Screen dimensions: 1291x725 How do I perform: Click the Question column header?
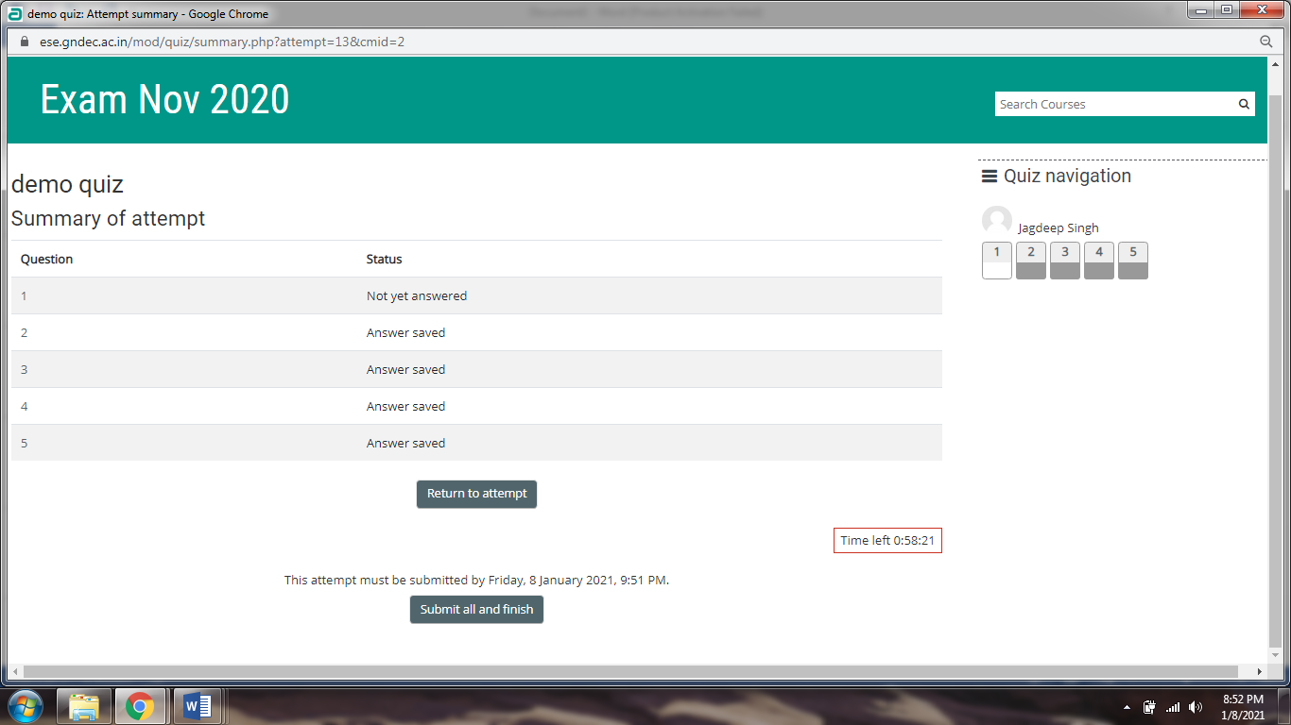(46, 259)
